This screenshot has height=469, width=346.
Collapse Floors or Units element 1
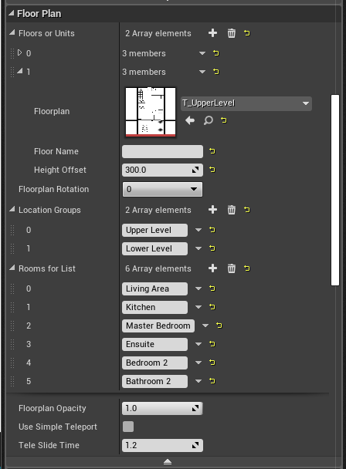pos(20,71)
